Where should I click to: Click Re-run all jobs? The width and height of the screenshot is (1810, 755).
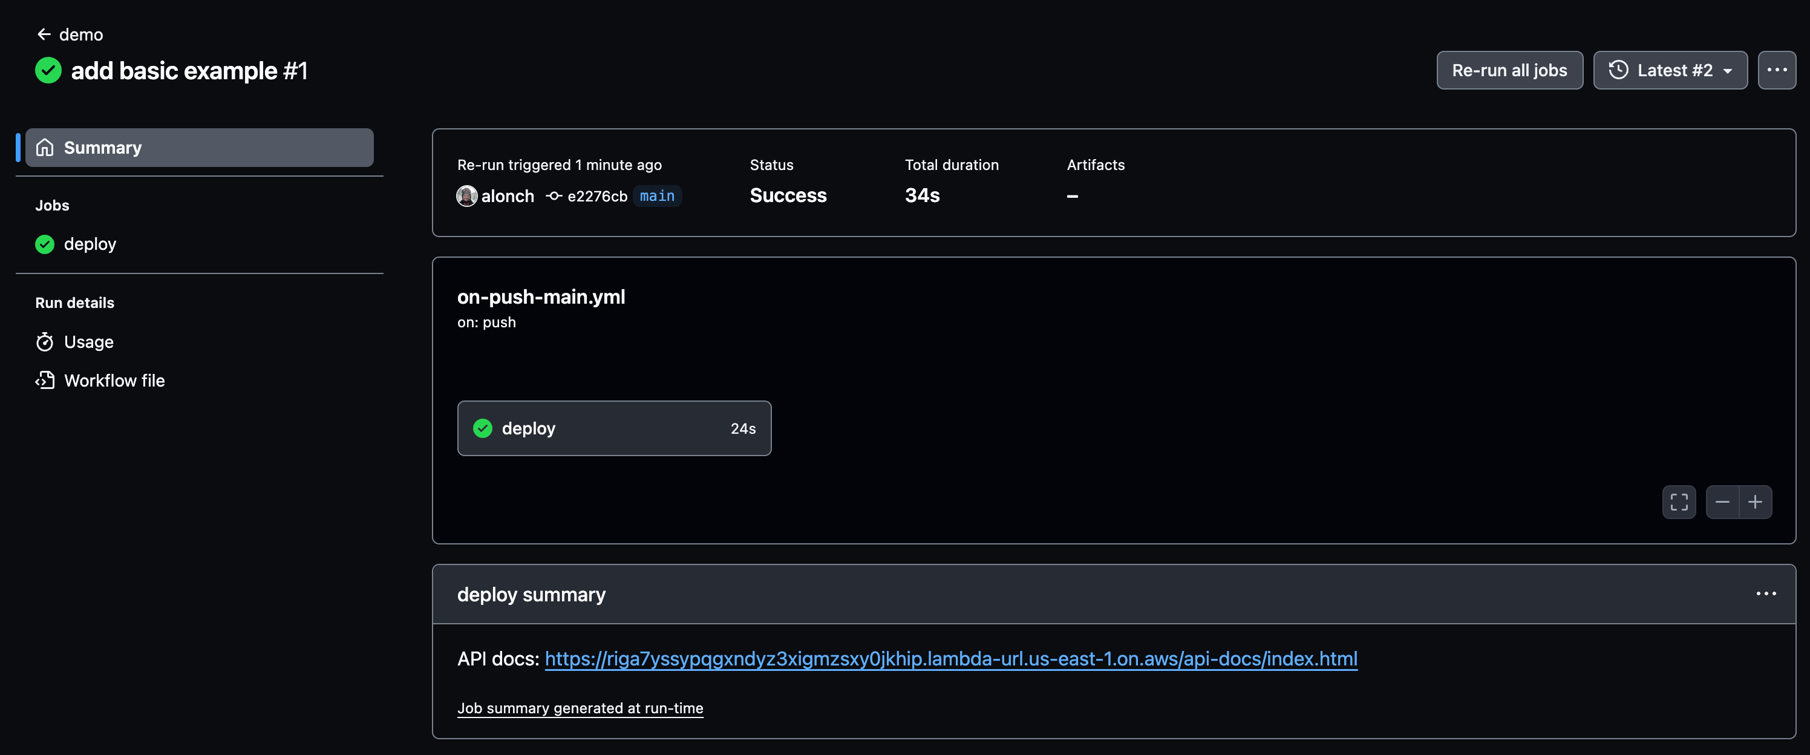[x=1509, y=70]
